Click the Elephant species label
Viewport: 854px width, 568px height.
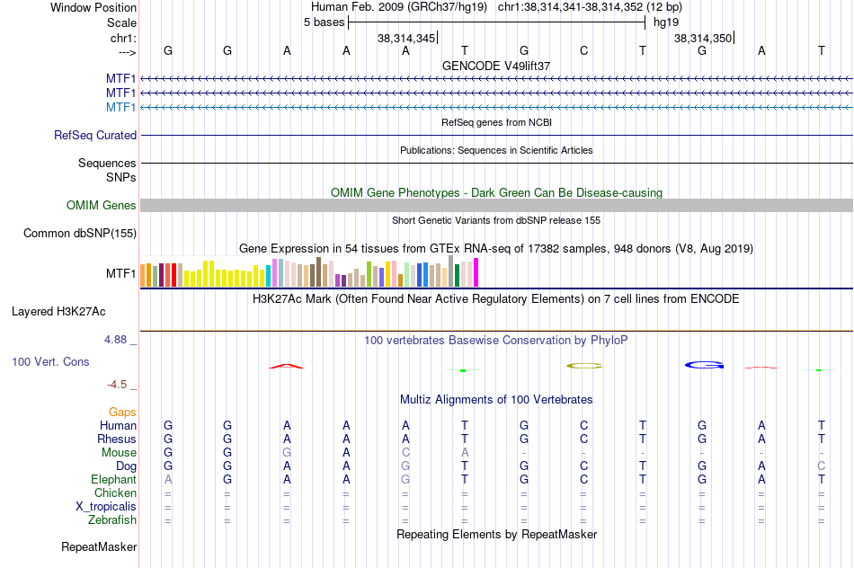[114, 479]
